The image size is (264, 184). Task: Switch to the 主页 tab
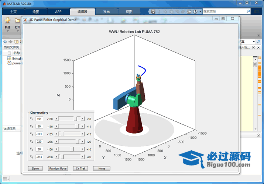(13, 12)
